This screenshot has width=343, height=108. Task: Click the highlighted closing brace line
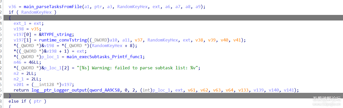click(x=10, y=96)
